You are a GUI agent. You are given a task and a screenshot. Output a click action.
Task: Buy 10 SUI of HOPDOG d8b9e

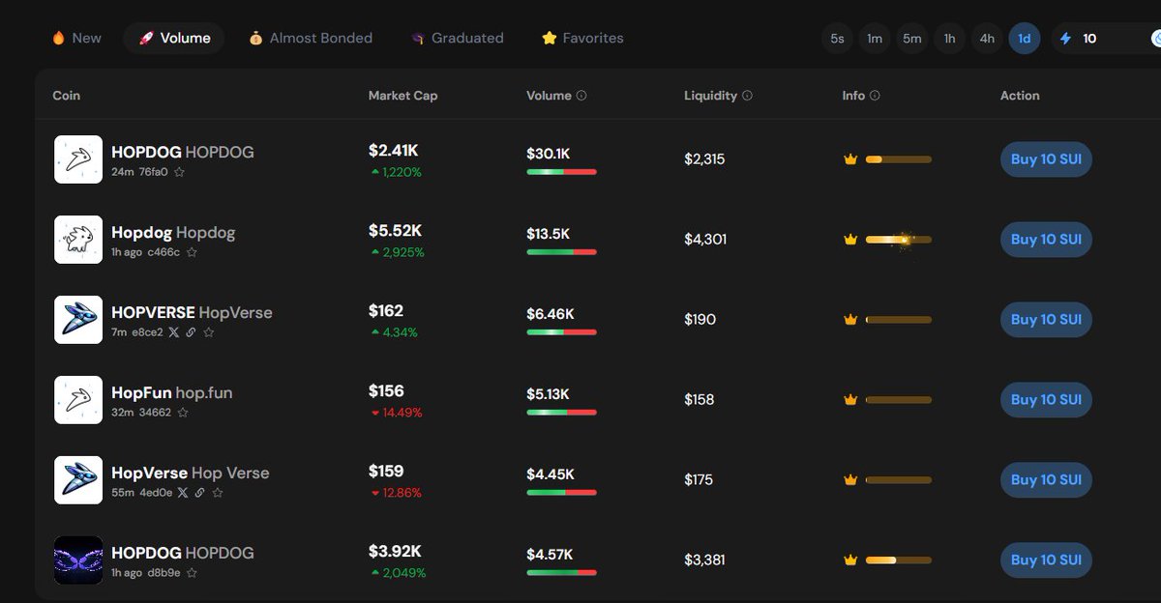(1046, 560)
